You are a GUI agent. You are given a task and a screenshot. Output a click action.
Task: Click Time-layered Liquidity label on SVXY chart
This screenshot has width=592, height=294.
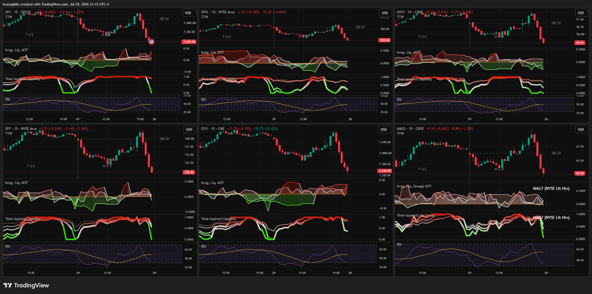pos(414,79)
